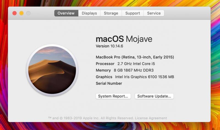
Task: Click the macOS Mojave desert icon
Action: [52, 70]
